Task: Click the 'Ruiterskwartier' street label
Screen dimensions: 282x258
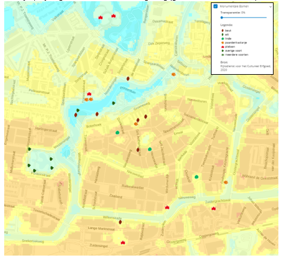Action: click(133, 187)
